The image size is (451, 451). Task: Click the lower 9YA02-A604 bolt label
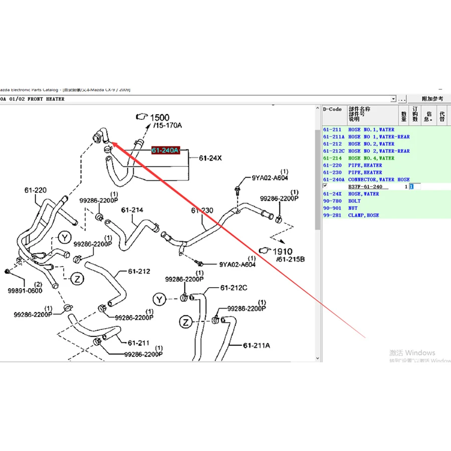point(238,264)
